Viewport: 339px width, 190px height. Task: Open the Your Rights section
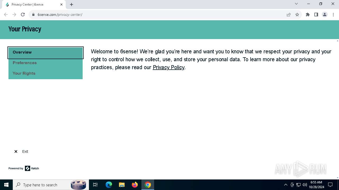tap(46, 74)
